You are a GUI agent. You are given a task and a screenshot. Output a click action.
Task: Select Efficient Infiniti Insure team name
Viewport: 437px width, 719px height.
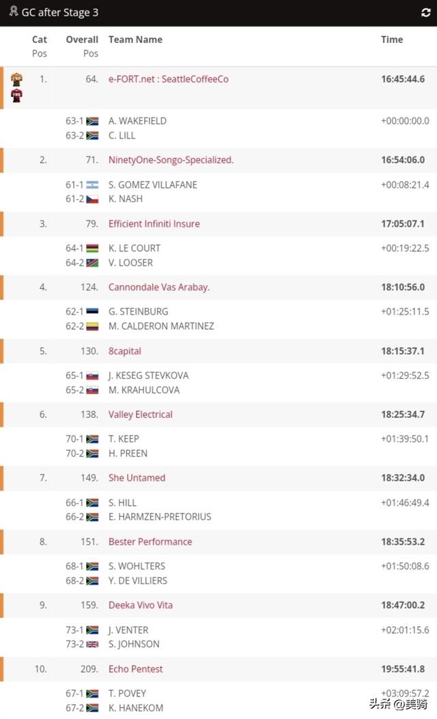click(x=154, y=224)
